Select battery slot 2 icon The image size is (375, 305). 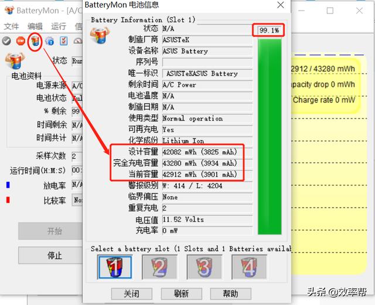pyautogui.click(x=159, y=267)
